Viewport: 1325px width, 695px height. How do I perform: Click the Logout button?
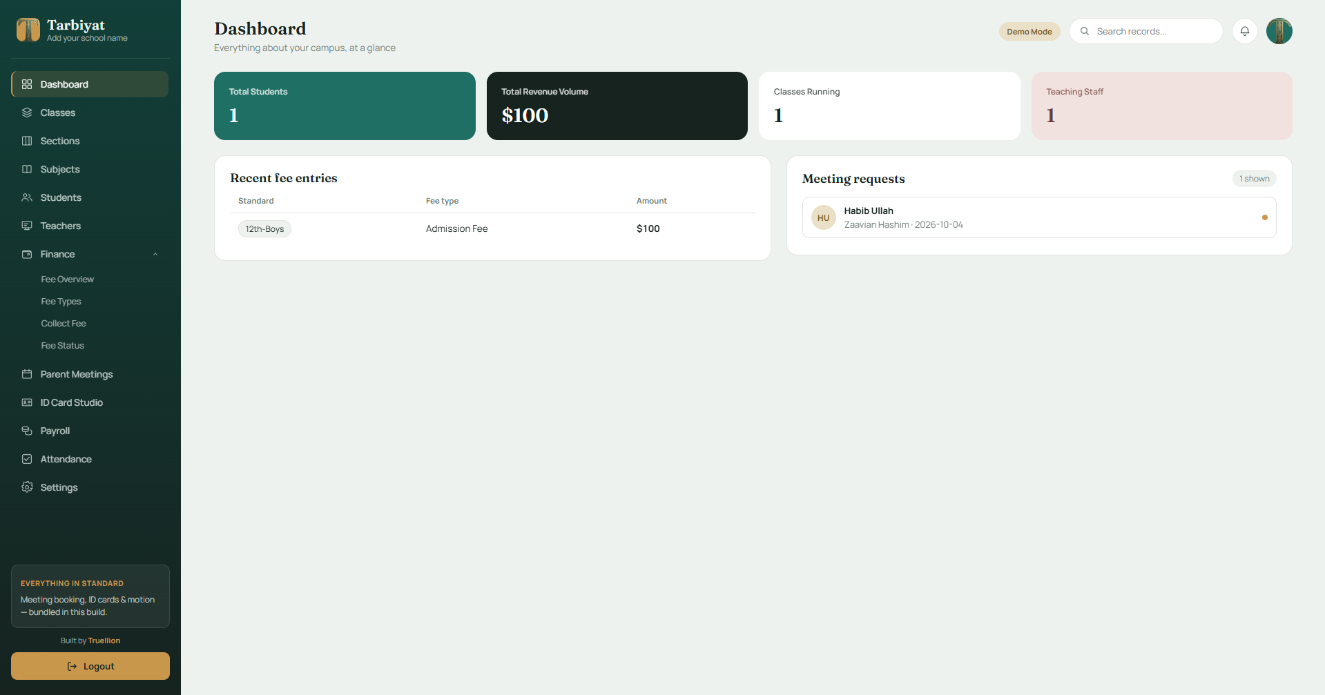pos(90,666)
